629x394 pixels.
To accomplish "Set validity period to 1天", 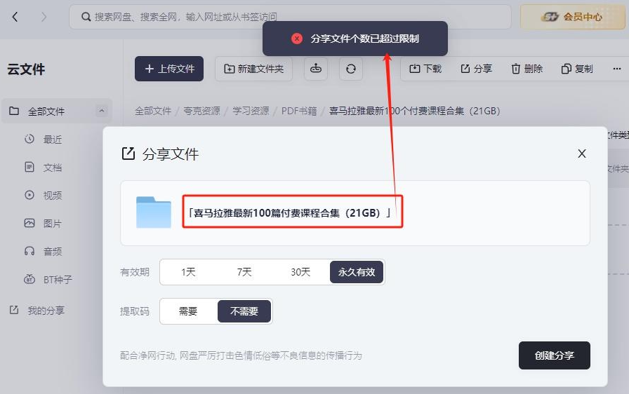I will [x=187, y=272].
